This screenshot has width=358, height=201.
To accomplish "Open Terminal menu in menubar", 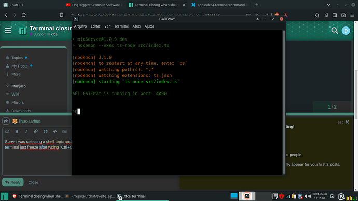I will tap(121, 26).
